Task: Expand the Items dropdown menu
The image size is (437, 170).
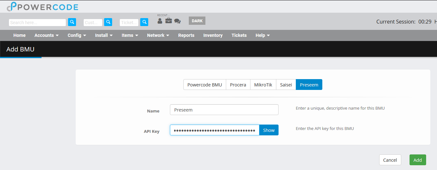Action: pos(130,35)
